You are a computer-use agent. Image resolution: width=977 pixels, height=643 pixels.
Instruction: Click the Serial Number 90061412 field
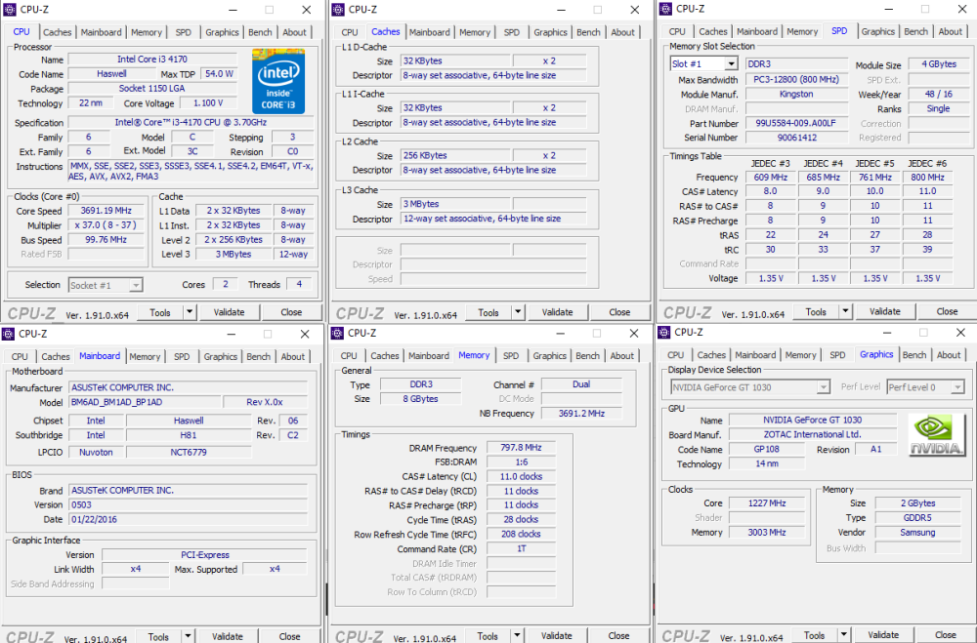pyautogui.click(x=796, y=138)
